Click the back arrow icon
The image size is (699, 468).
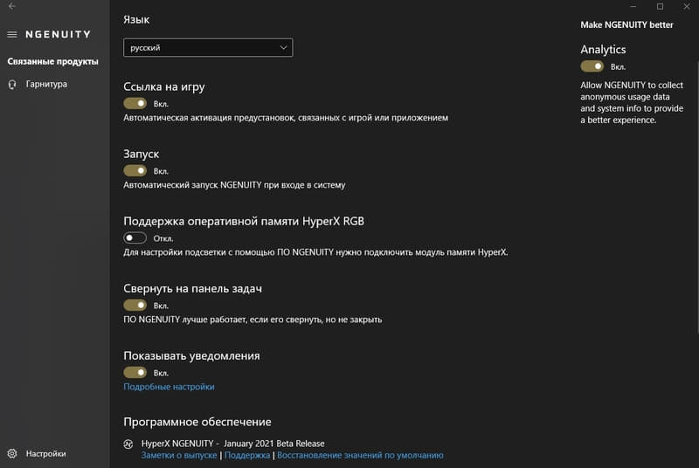pos(12,6)
